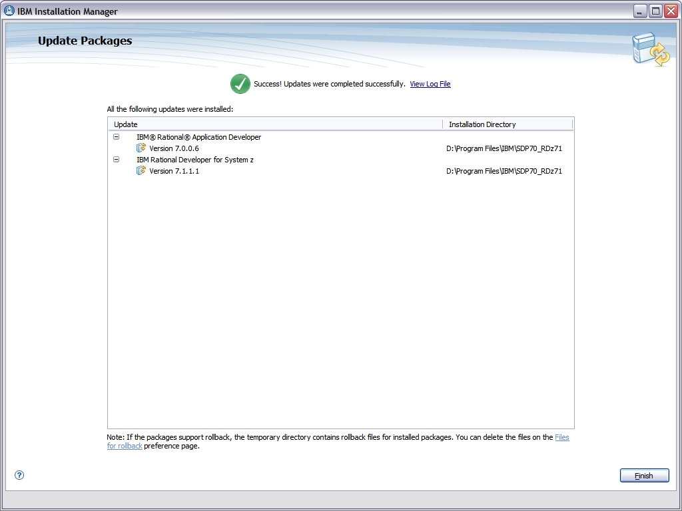Collapse the IBM Rational Application Developer node
This screenshot has height=511, width=682.
116,137
